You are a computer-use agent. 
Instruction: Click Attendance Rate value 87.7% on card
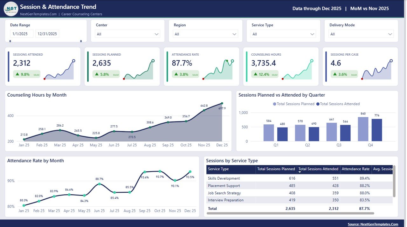tap(182, 63)
